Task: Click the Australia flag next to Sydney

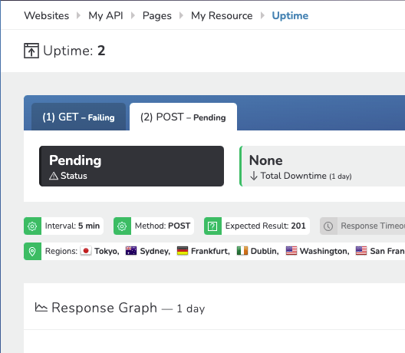Action: (131, 251)
